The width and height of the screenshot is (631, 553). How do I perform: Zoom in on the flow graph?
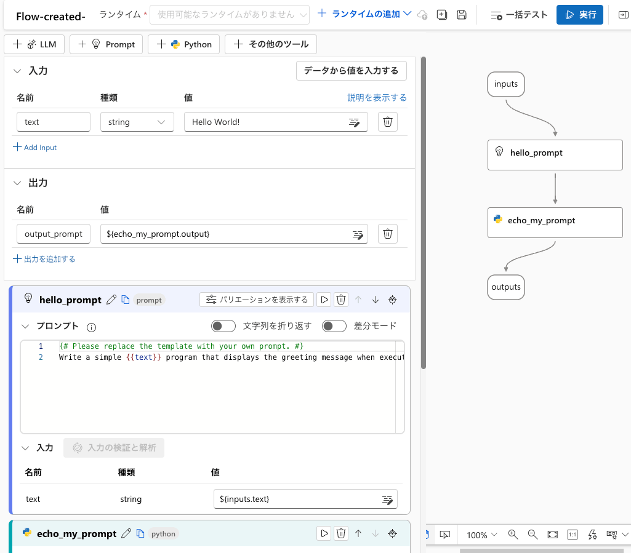click(x=513, y=535)
